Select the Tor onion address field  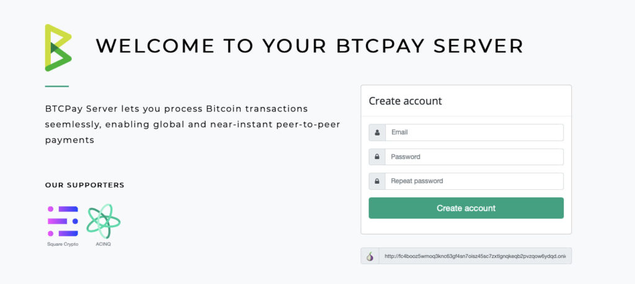pyautogui.click(x=475, y=256)
